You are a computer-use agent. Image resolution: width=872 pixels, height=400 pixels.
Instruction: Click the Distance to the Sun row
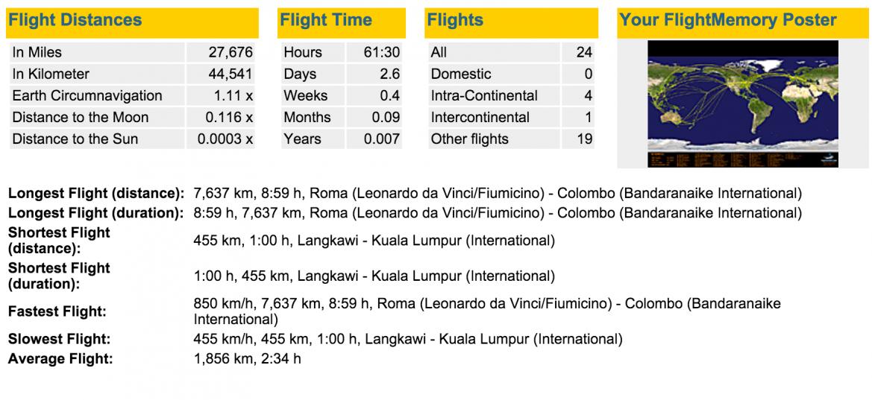pyautogui.click(x=132, y=139)
